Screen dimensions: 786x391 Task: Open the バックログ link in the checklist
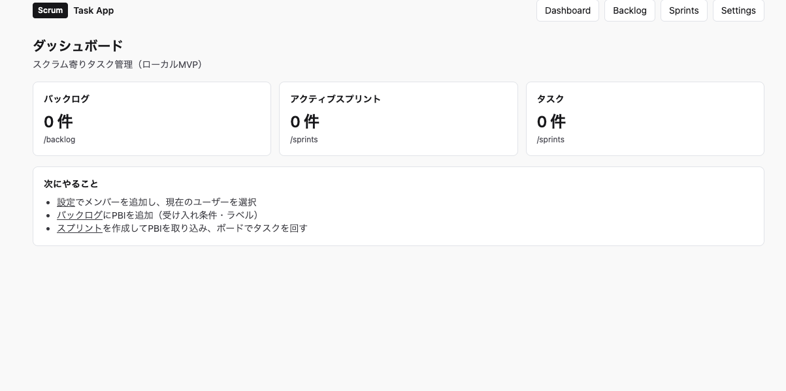pyautogui.click(x=79, y=215)
